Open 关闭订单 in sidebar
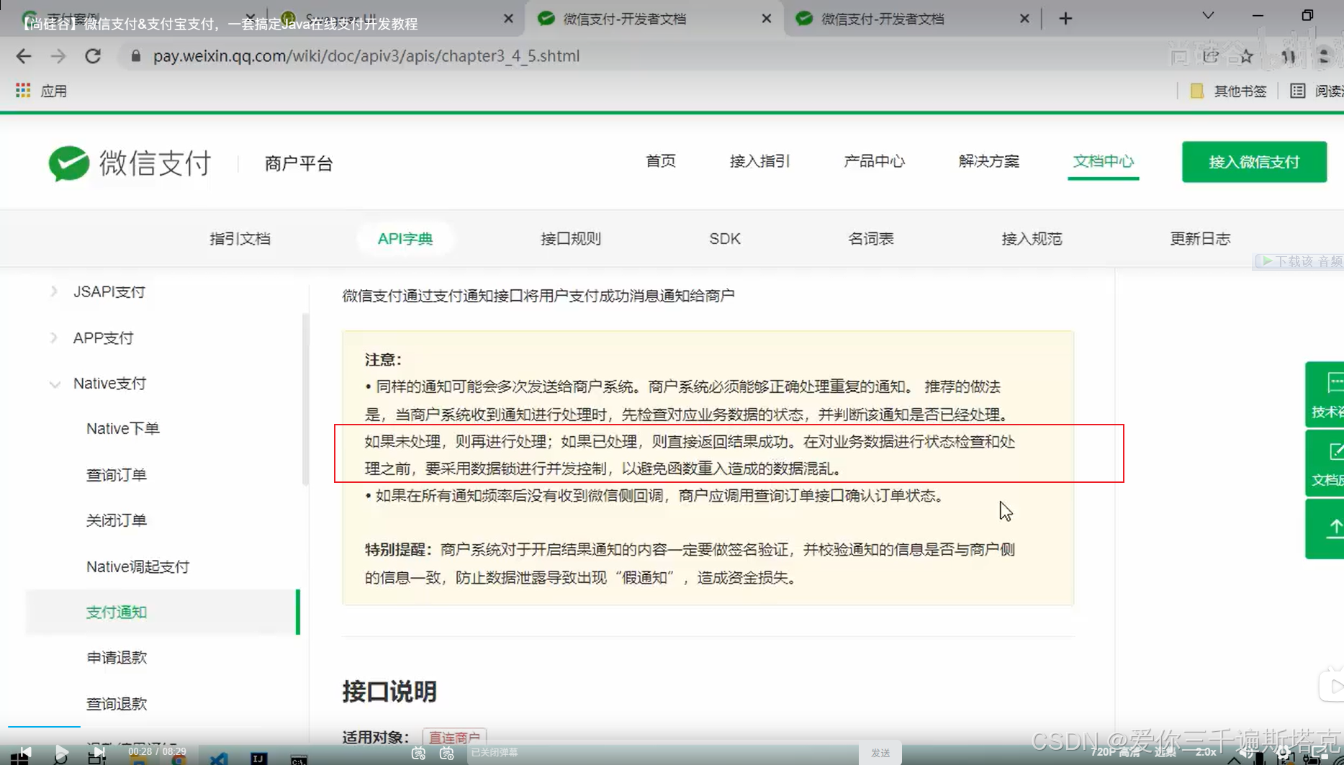Viewport: 1344px width, 765px height. pos(117,520)
